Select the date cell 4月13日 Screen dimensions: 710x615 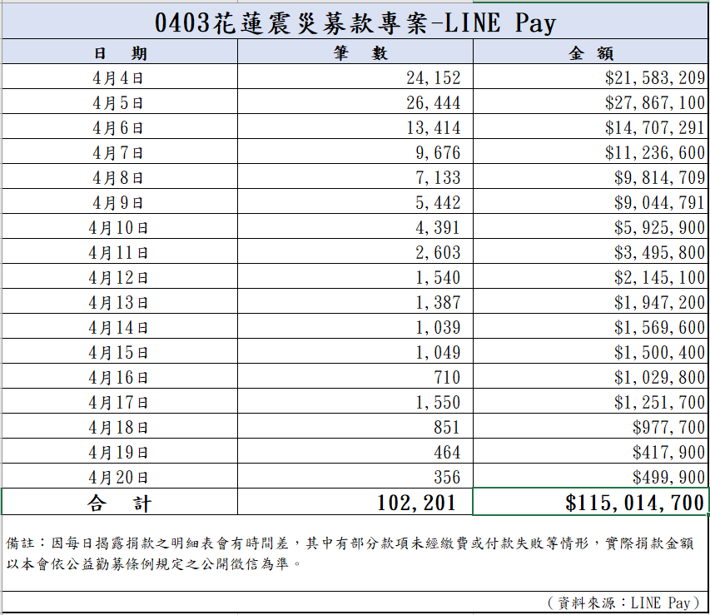click(120, 300)
